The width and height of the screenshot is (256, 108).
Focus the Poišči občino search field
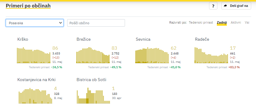pos(96,23)
